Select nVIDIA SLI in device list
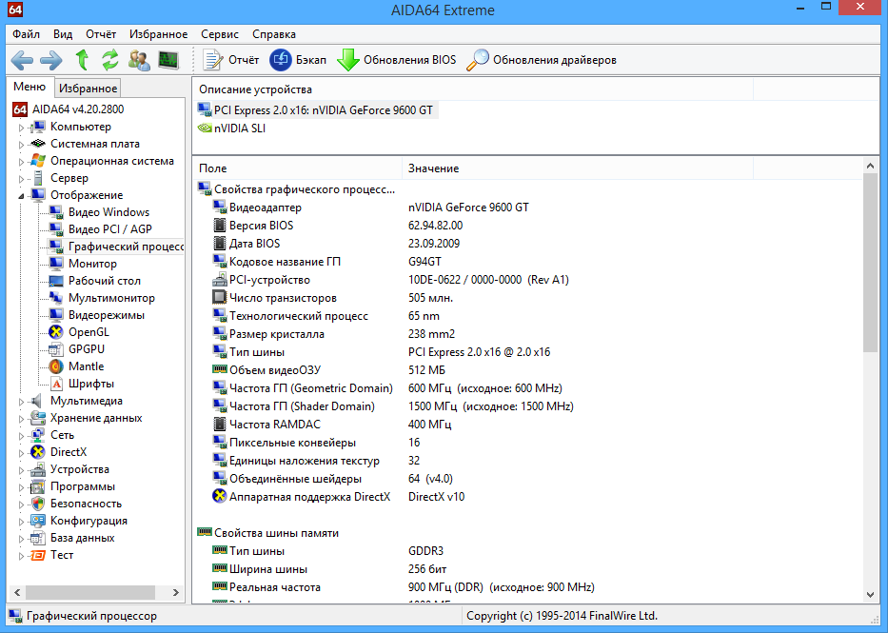Viewport: 888px width, 633px height. [x=239, y=129]
